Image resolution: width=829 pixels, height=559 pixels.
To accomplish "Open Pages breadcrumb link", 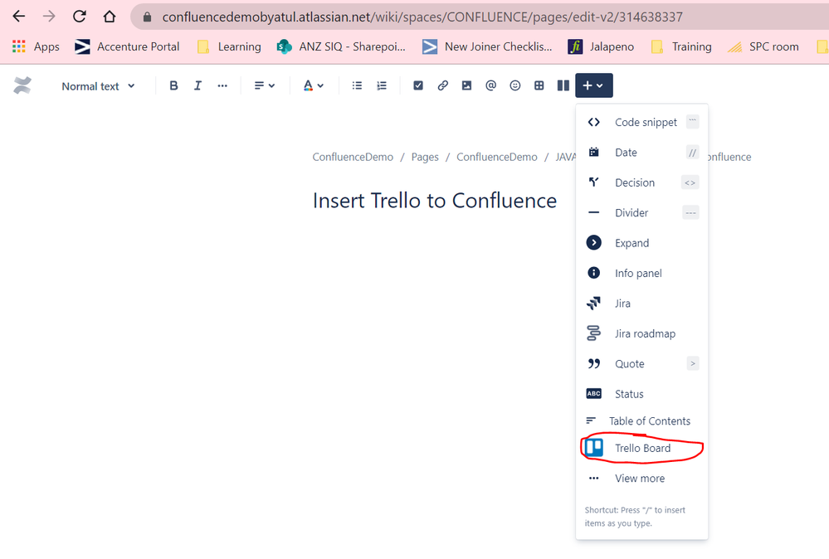I will [425, 157].
